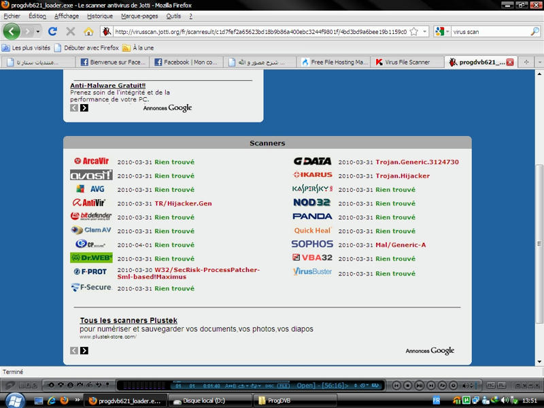Screen dimensions: 544x408
Task: Show next ad under Plustek listing
Action: (84, 350)
